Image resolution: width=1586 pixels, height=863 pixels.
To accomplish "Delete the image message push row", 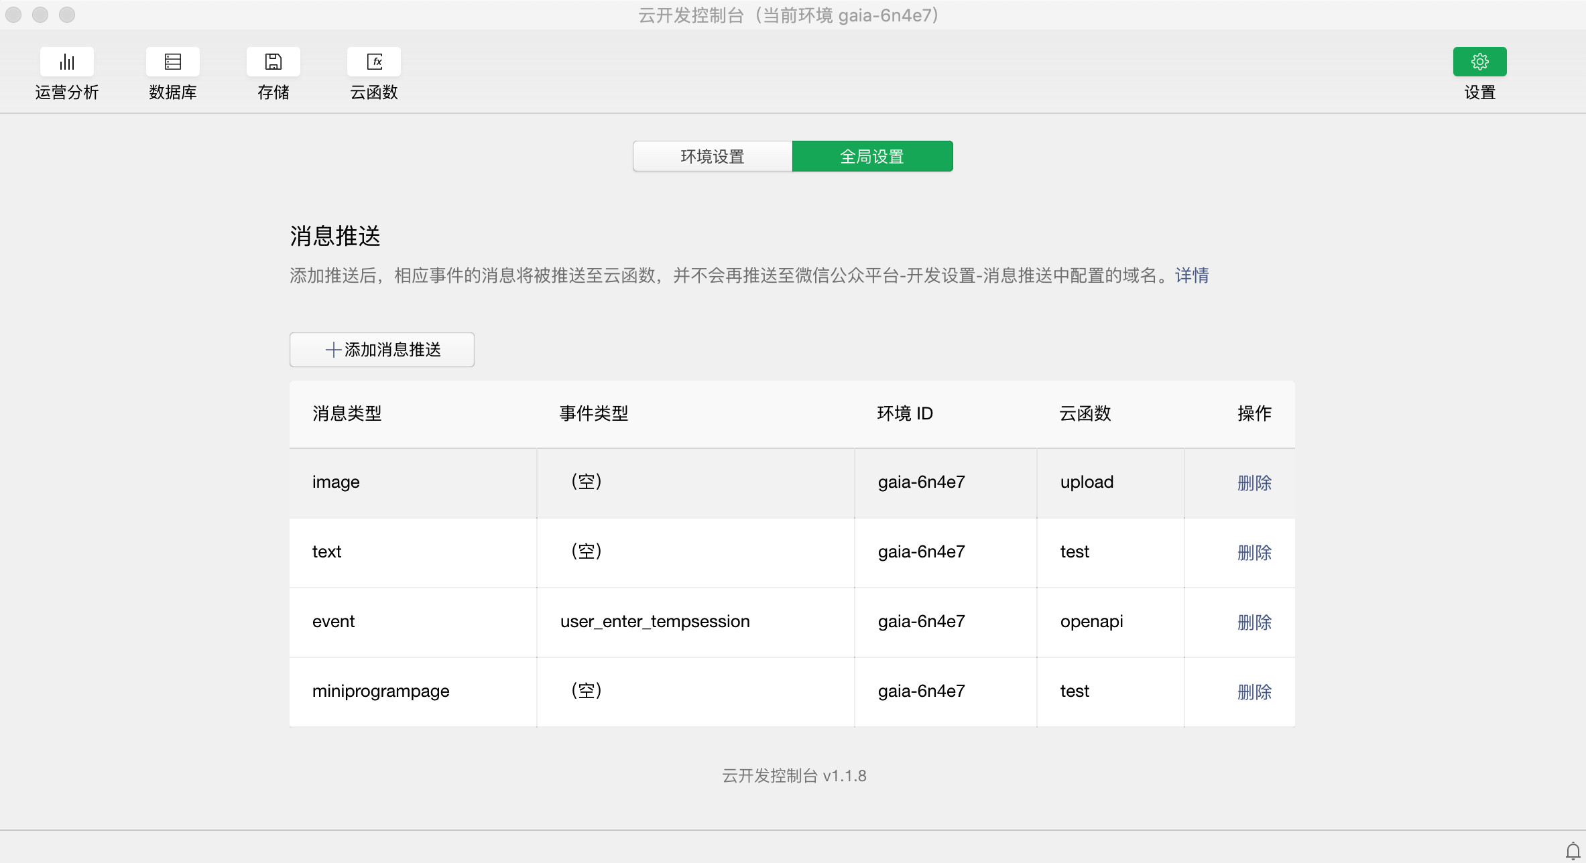I will 1254,482.
